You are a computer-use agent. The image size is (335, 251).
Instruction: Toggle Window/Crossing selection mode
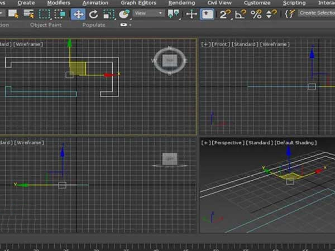(60, 14)
